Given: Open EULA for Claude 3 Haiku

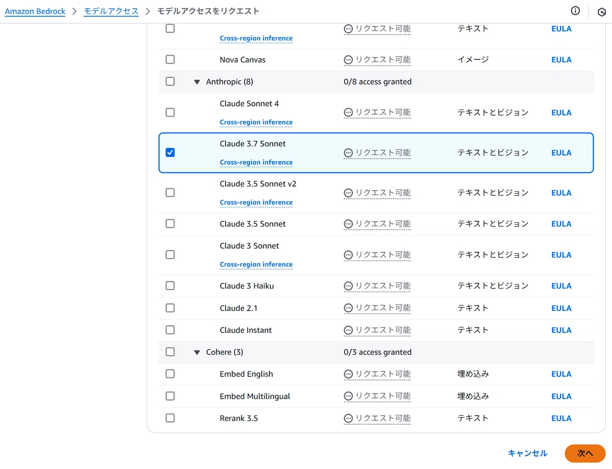Looking at the screenshot, I should [562, 286].
